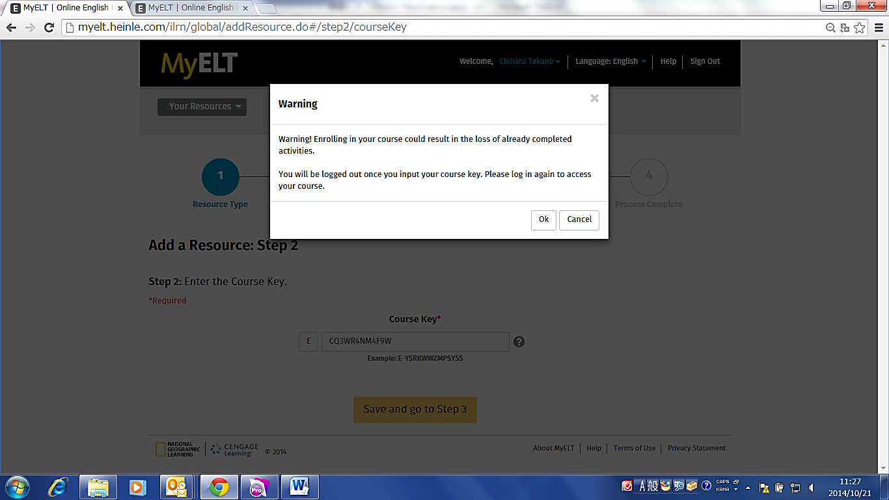Click the step 4 Process Complete circle
Viewport: 889px width, 500px height.
[649, 177]
